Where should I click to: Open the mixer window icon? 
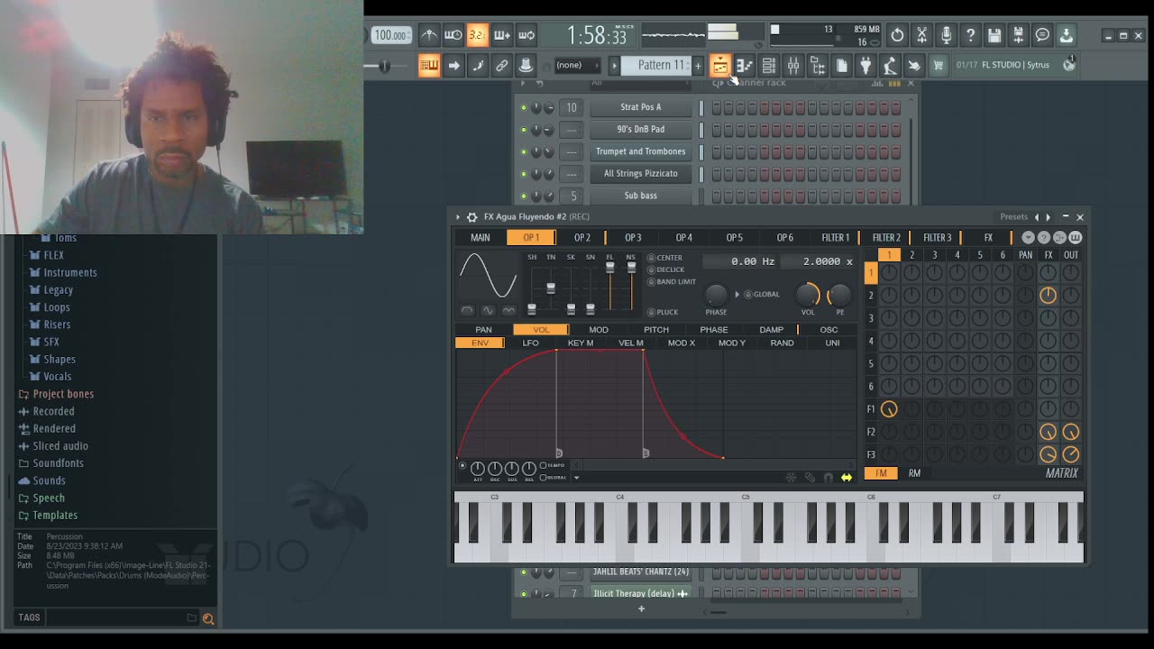click(x=793, y=65)
